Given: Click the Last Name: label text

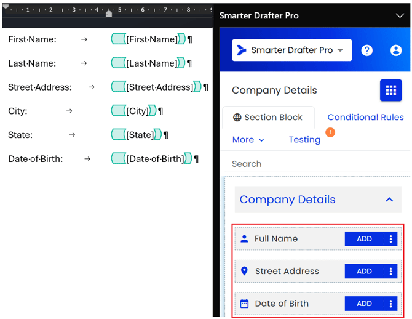Looking at the screenshot, I should (x=32, y=63).
